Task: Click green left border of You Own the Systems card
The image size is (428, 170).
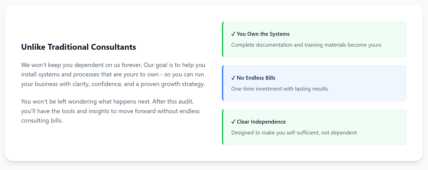Action: click(223, 39)
